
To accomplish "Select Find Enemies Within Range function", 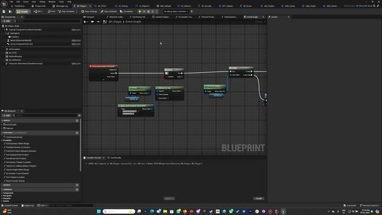I will point(17,143).
